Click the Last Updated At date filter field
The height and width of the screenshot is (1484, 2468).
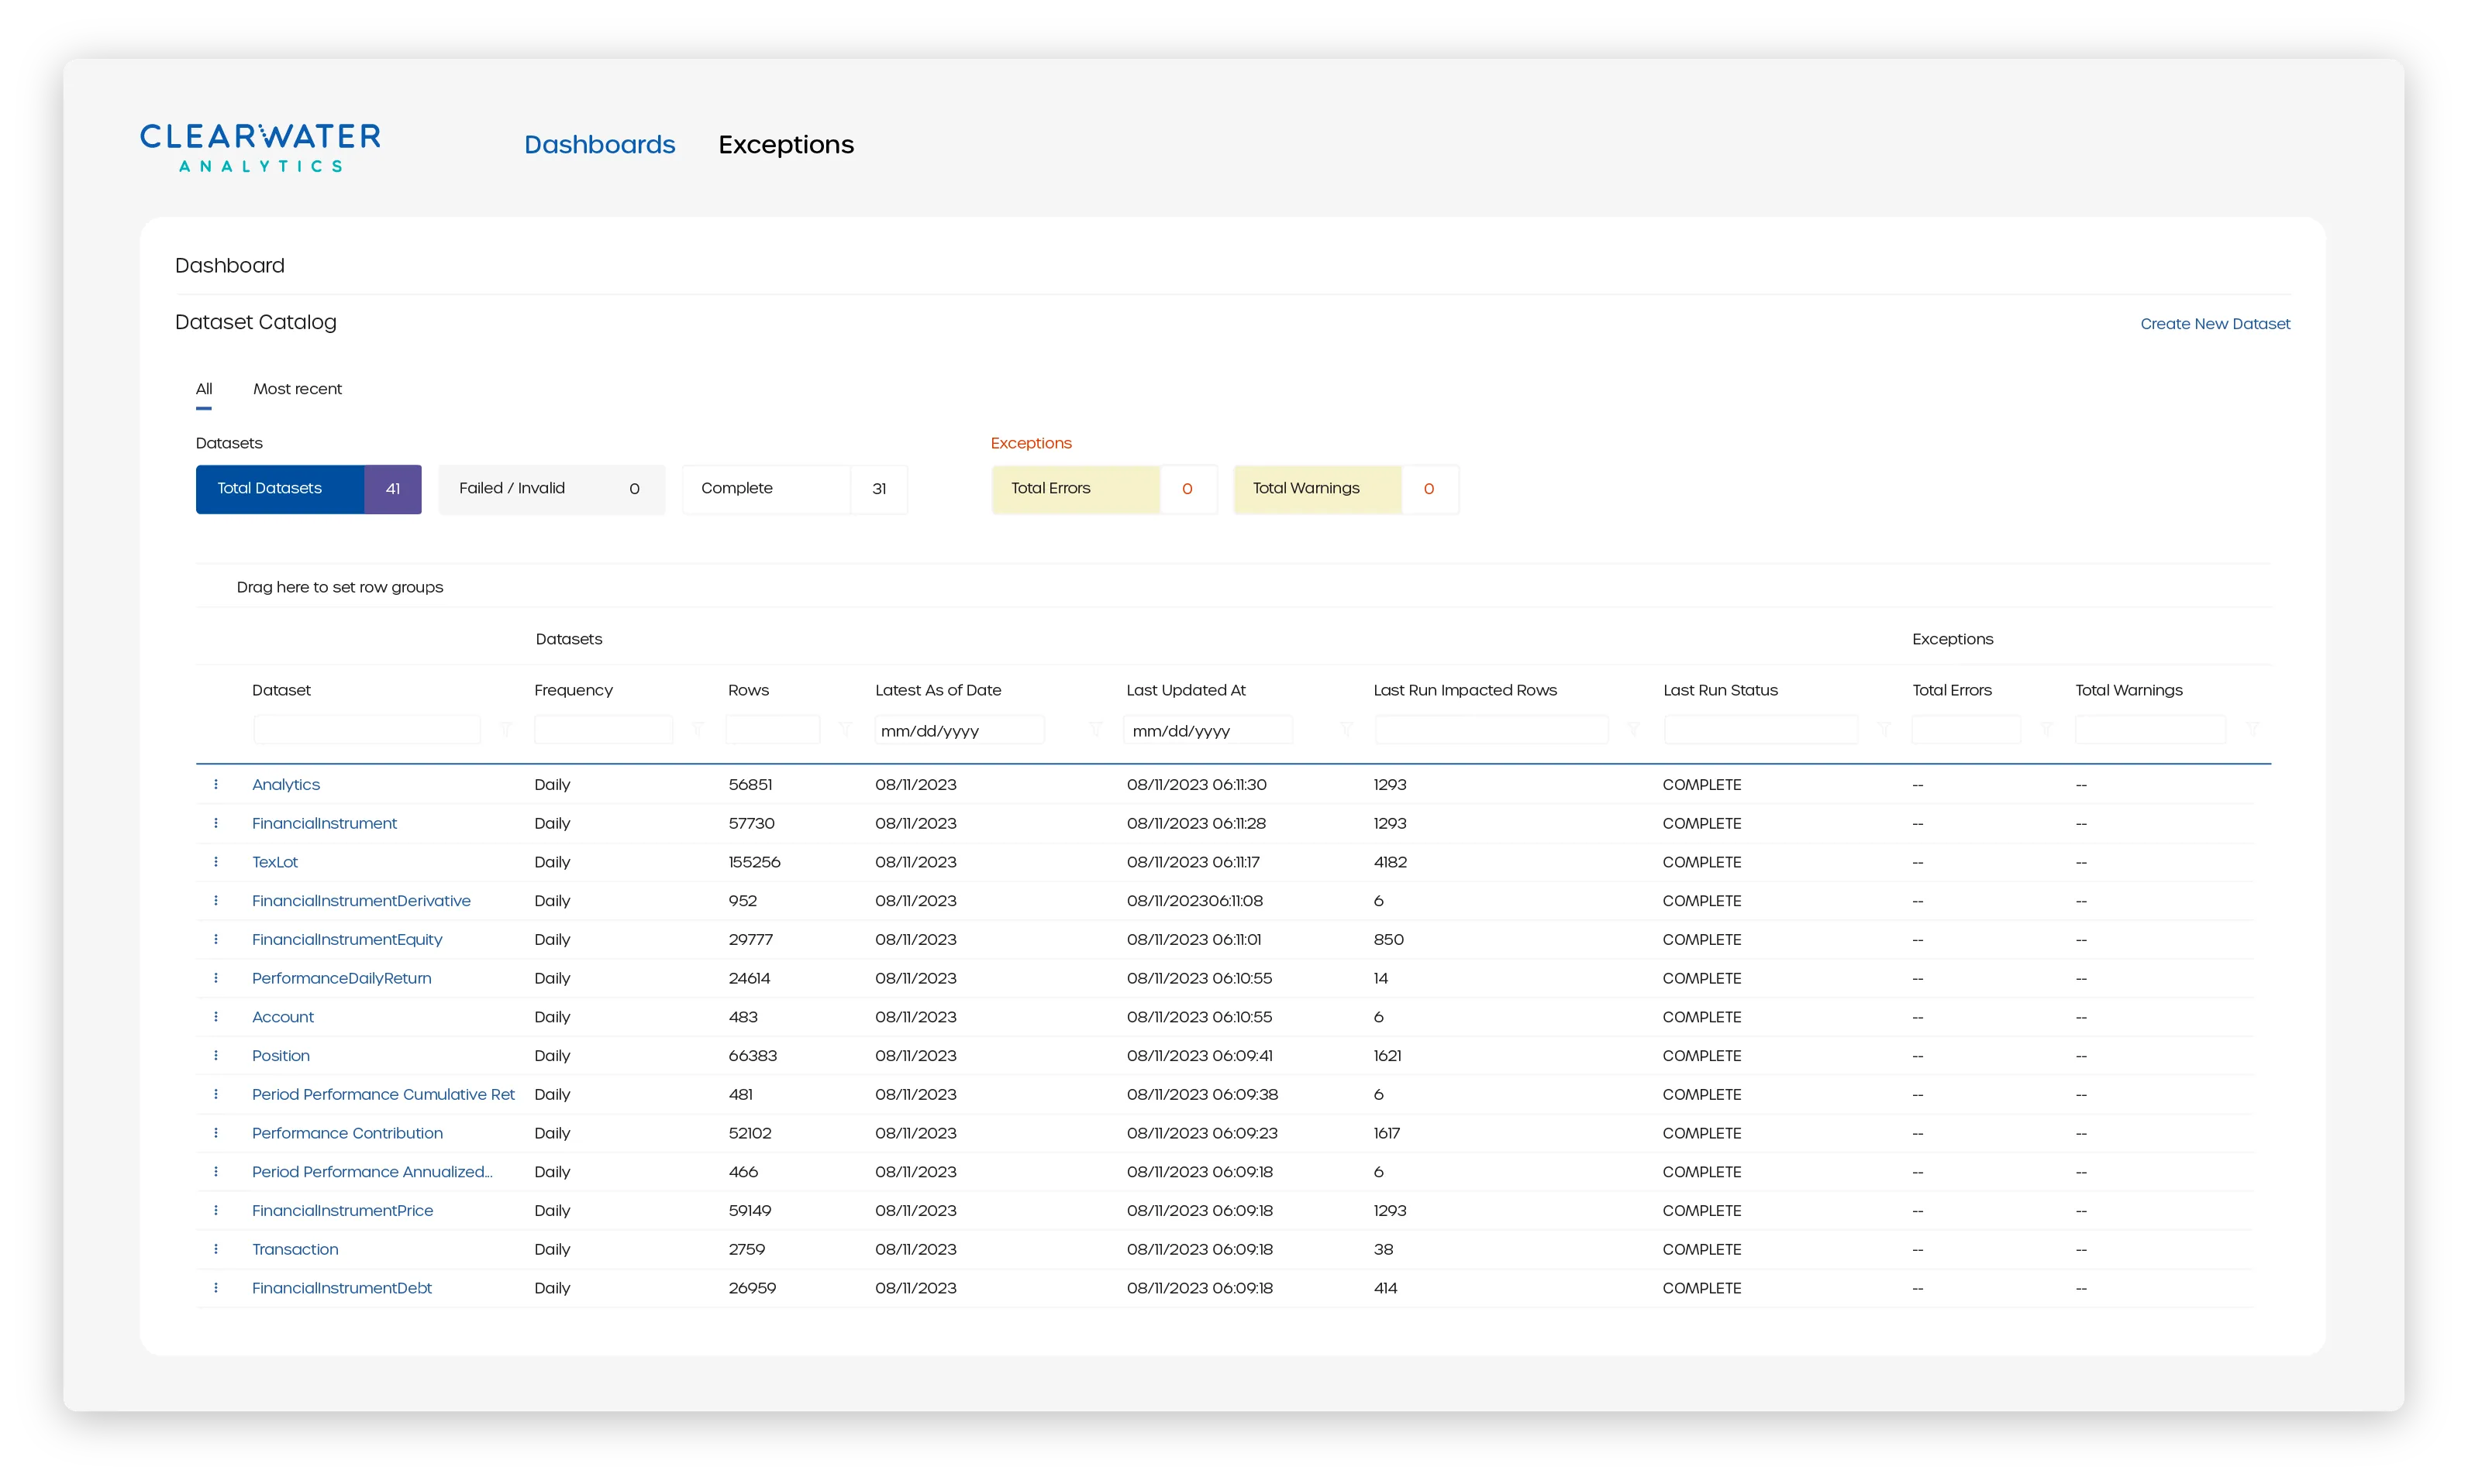pos(1207,729)
